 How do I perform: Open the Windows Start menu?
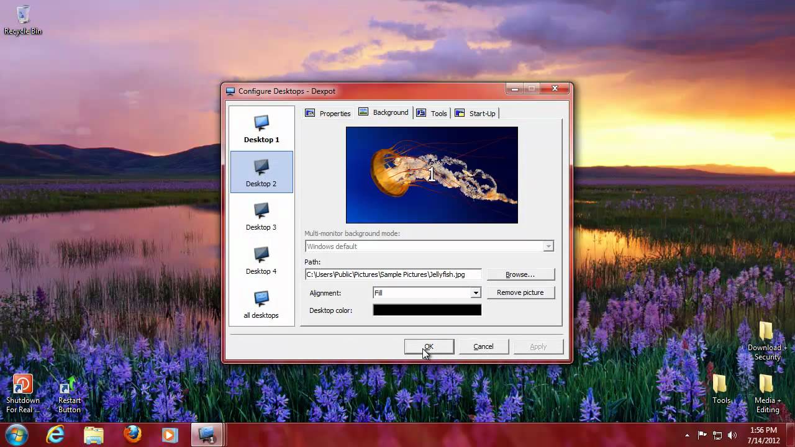tap(16, 434)
